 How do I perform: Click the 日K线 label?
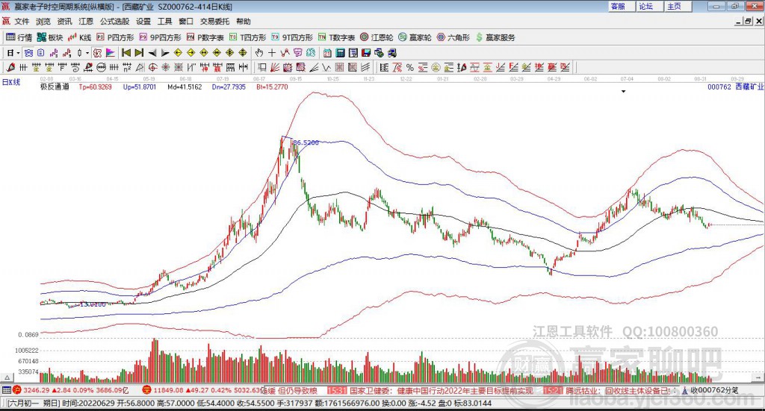pyautogui.click(x=11, y=82)
